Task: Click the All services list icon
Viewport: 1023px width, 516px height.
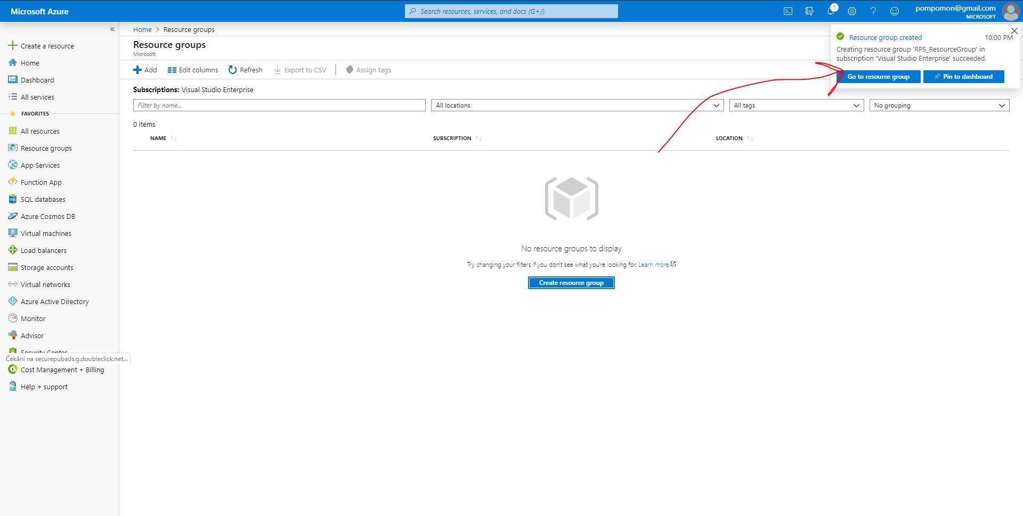Action: pyautogui.click(x=13, y=96)
